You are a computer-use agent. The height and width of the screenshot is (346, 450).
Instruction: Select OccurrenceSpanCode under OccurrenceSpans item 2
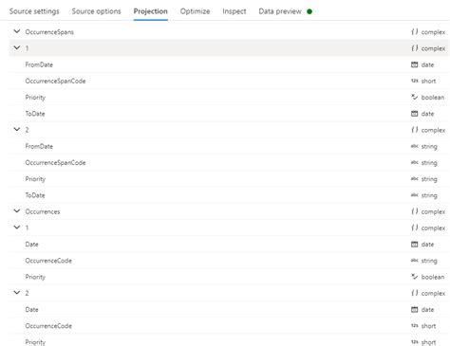[55, 162]
